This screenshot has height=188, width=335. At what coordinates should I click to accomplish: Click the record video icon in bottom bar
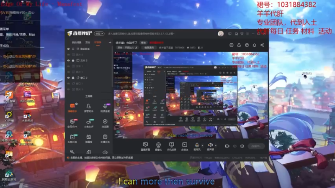click(227, 146)
